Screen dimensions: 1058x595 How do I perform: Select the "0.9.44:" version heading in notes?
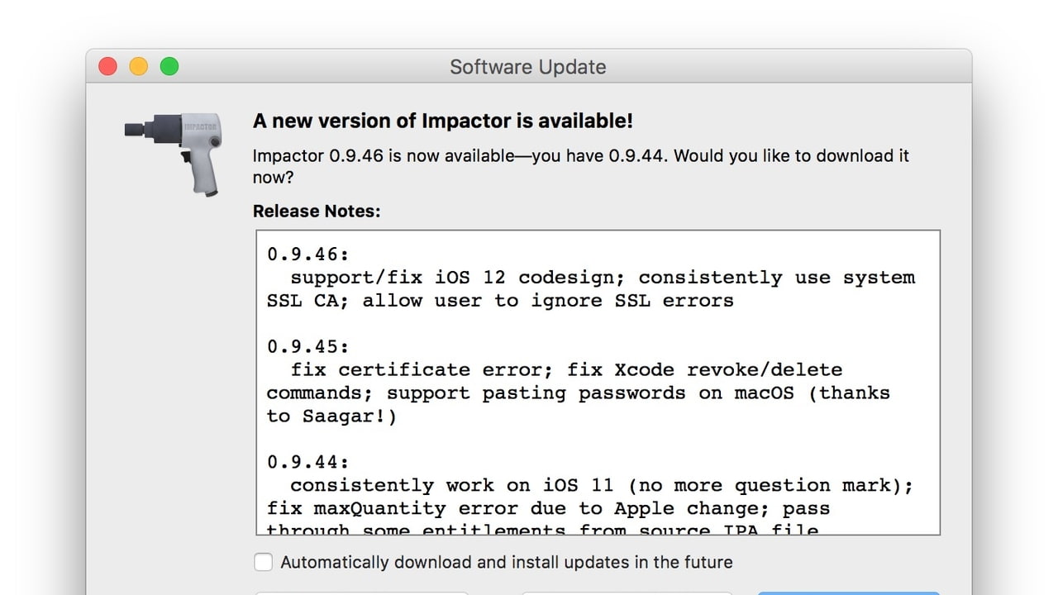308,462
